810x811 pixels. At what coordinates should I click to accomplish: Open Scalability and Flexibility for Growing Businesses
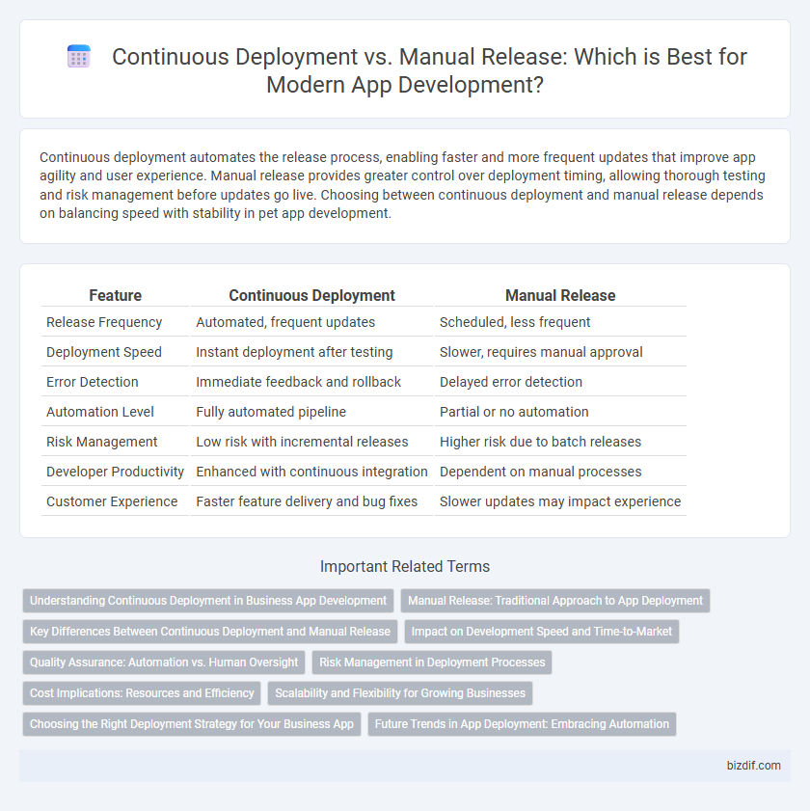click(400, 693)
